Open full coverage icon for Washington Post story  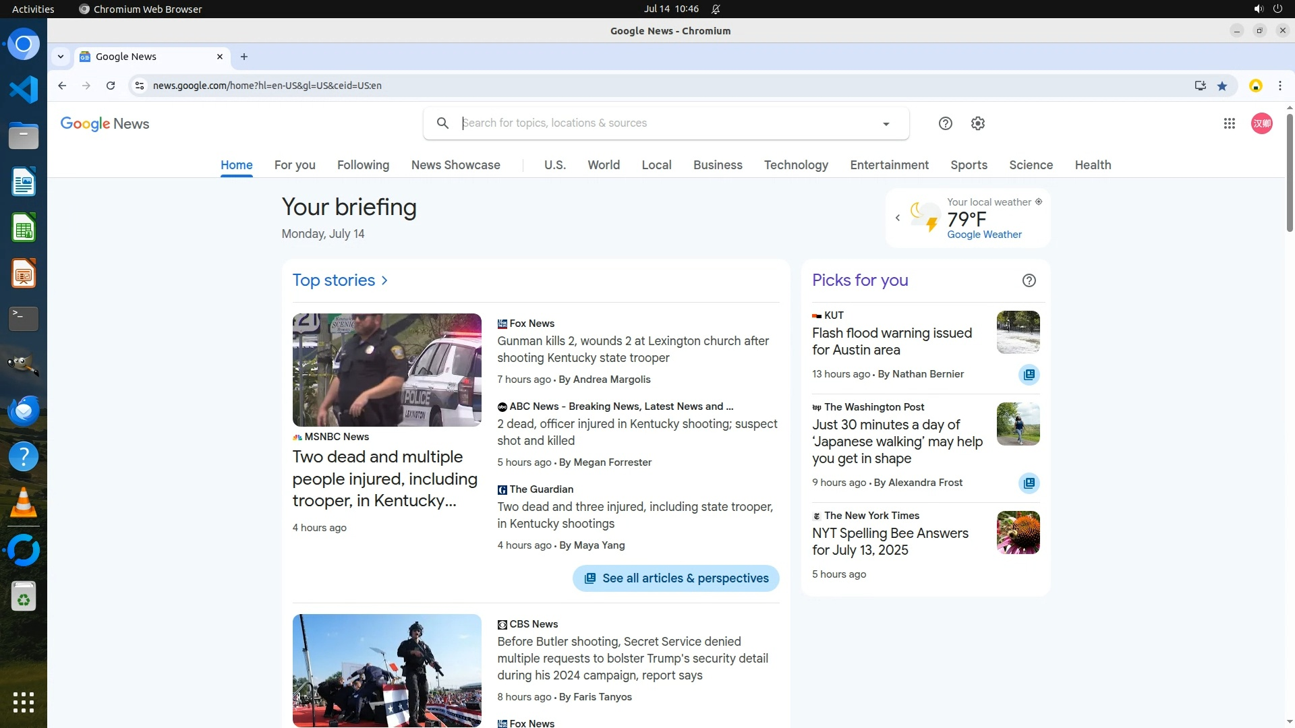coord(1029,483)
